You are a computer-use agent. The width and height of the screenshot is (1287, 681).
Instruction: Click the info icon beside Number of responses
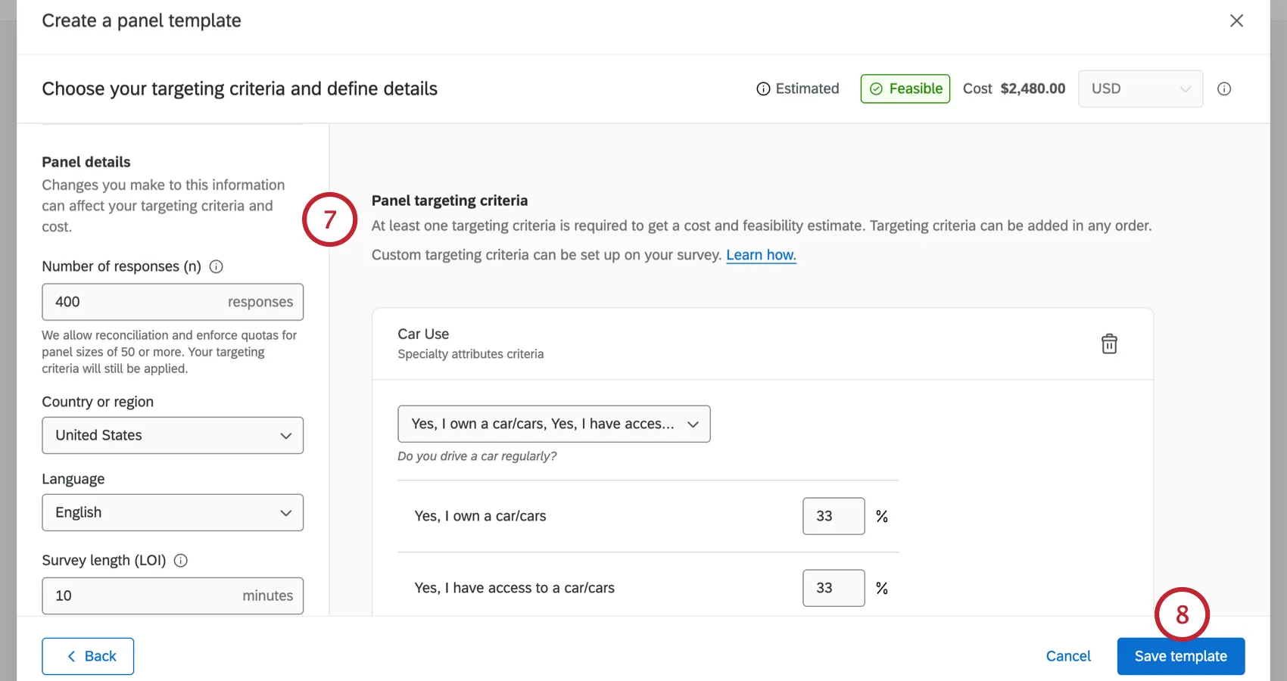click(217, 266)
